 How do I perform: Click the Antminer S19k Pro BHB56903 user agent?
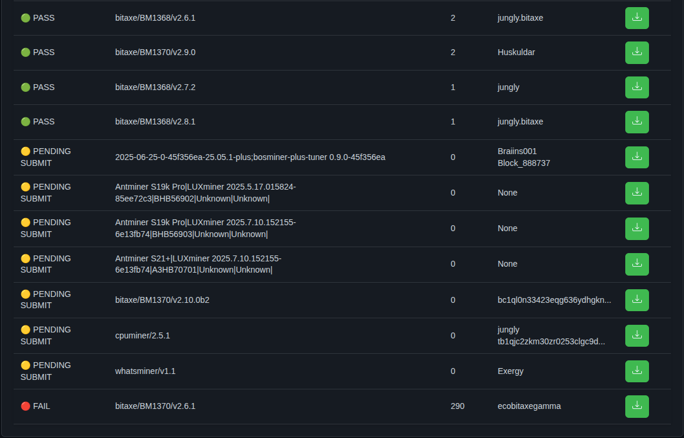pos(205,228)
